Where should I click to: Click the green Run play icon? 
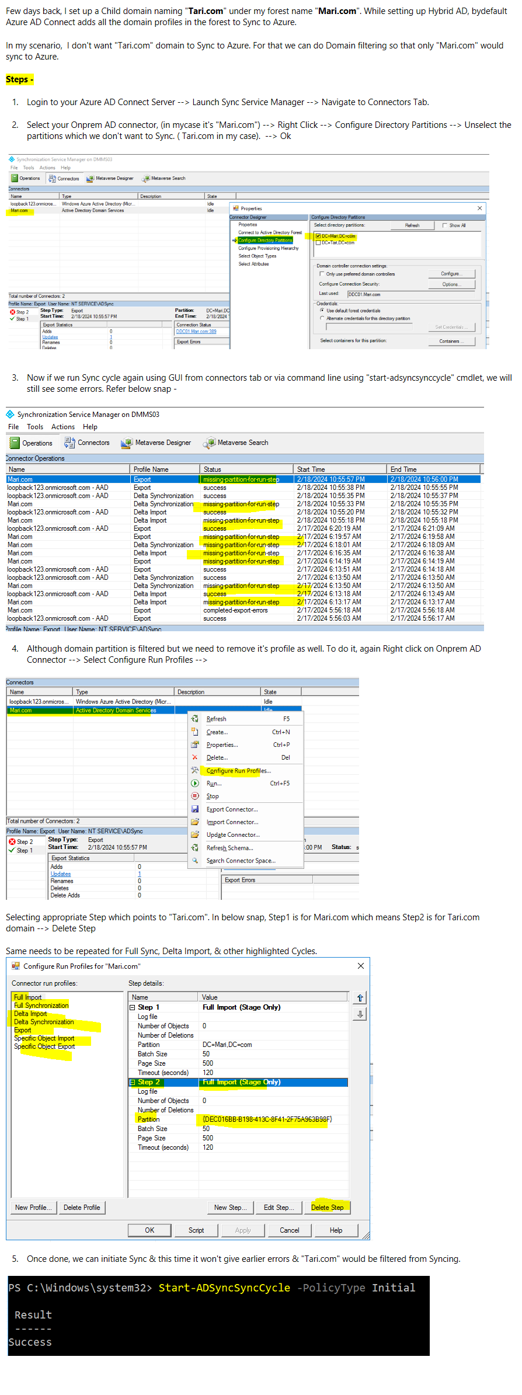click(195, 783)
